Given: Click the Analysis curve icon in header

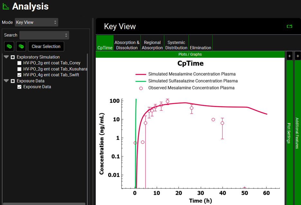Looking at the screenshot, I should point(6,6).
